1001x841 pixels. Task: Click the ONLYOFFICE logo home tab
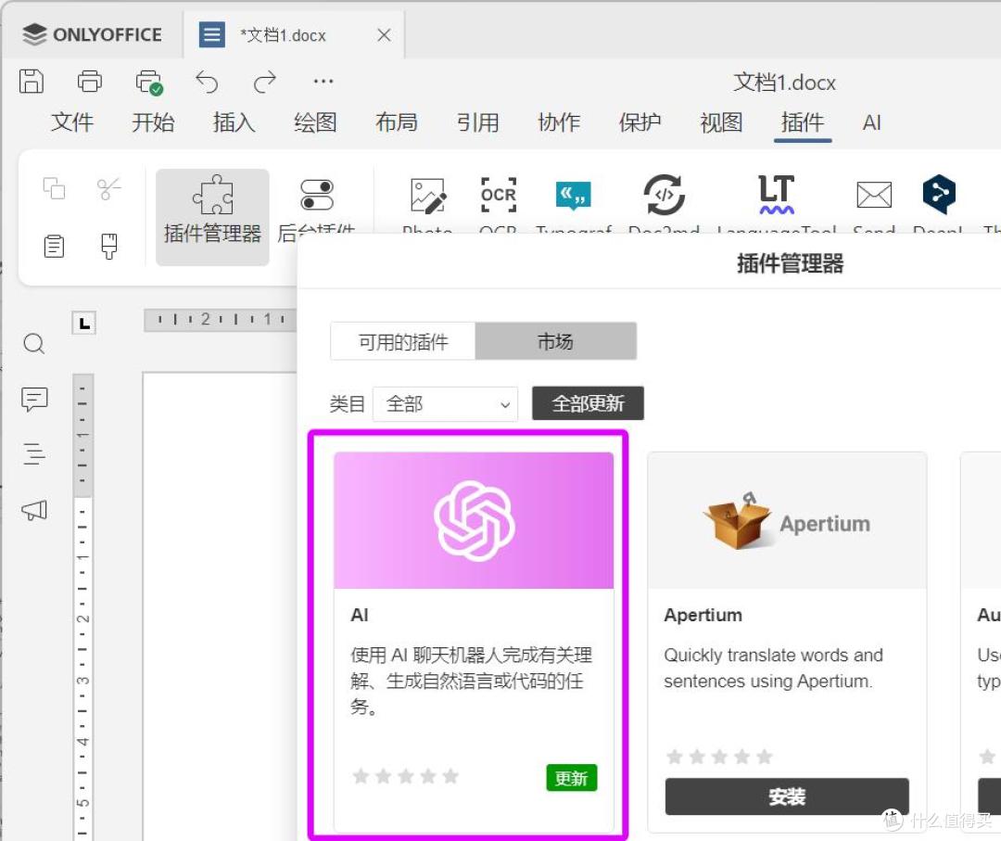pyautogui.click(x=92, y=34)
